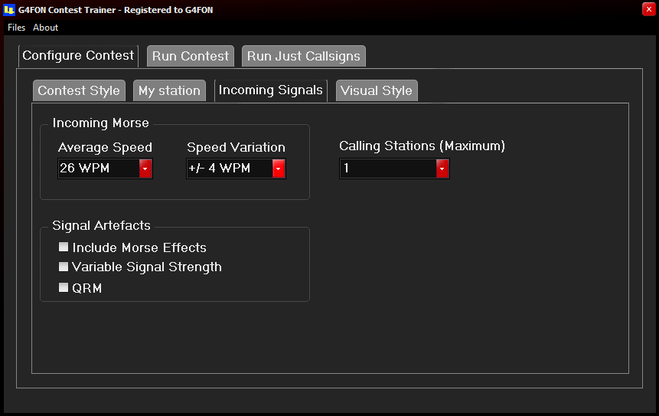659x416 pixels.
Task: Switch to the Run Contest tab
Action: click(191, 57)
